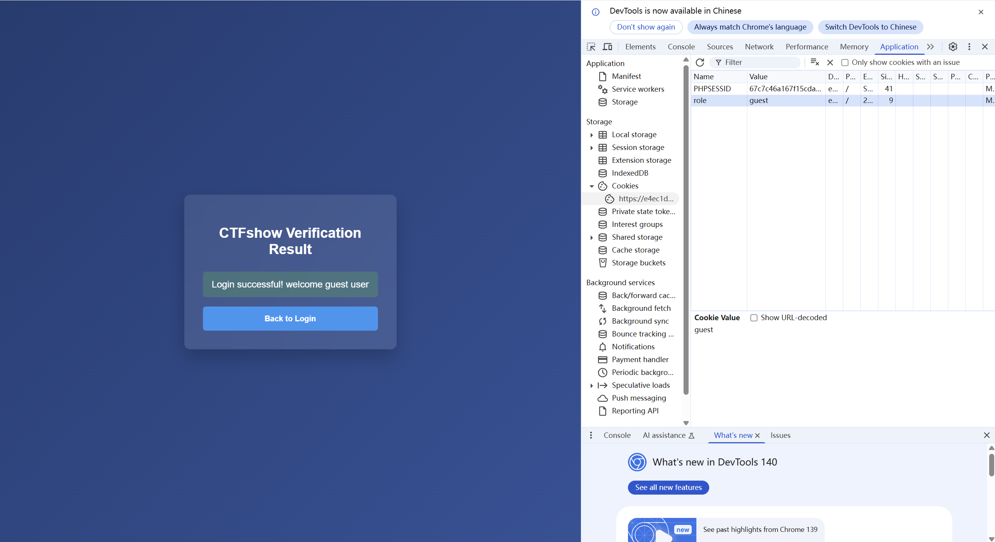Open Extension storage
The image size is (995, 542).
point(641,160)
